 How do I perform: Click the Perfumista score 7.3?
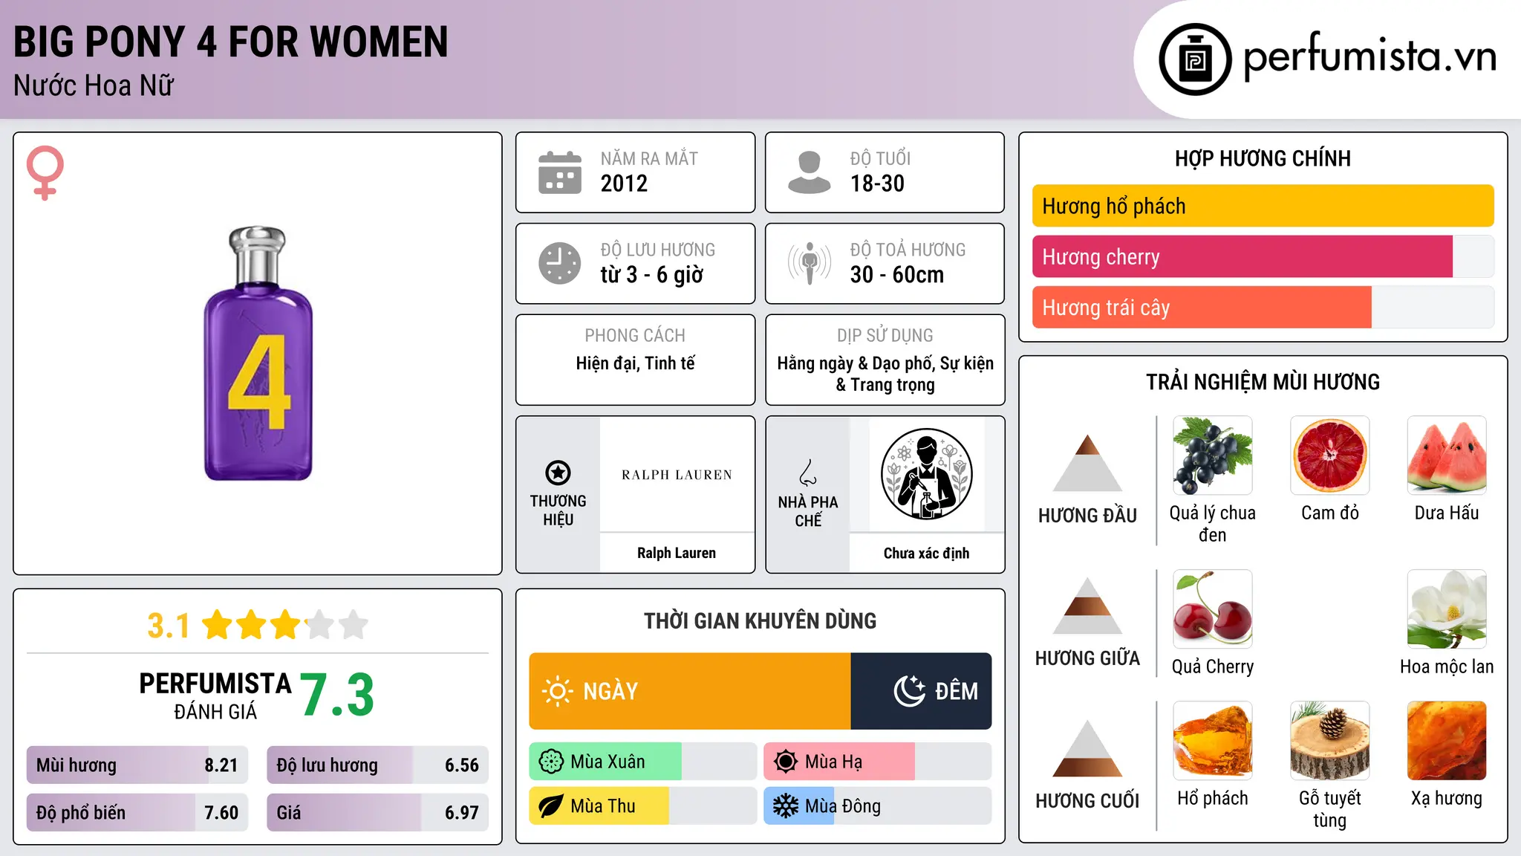pos(337,695)
